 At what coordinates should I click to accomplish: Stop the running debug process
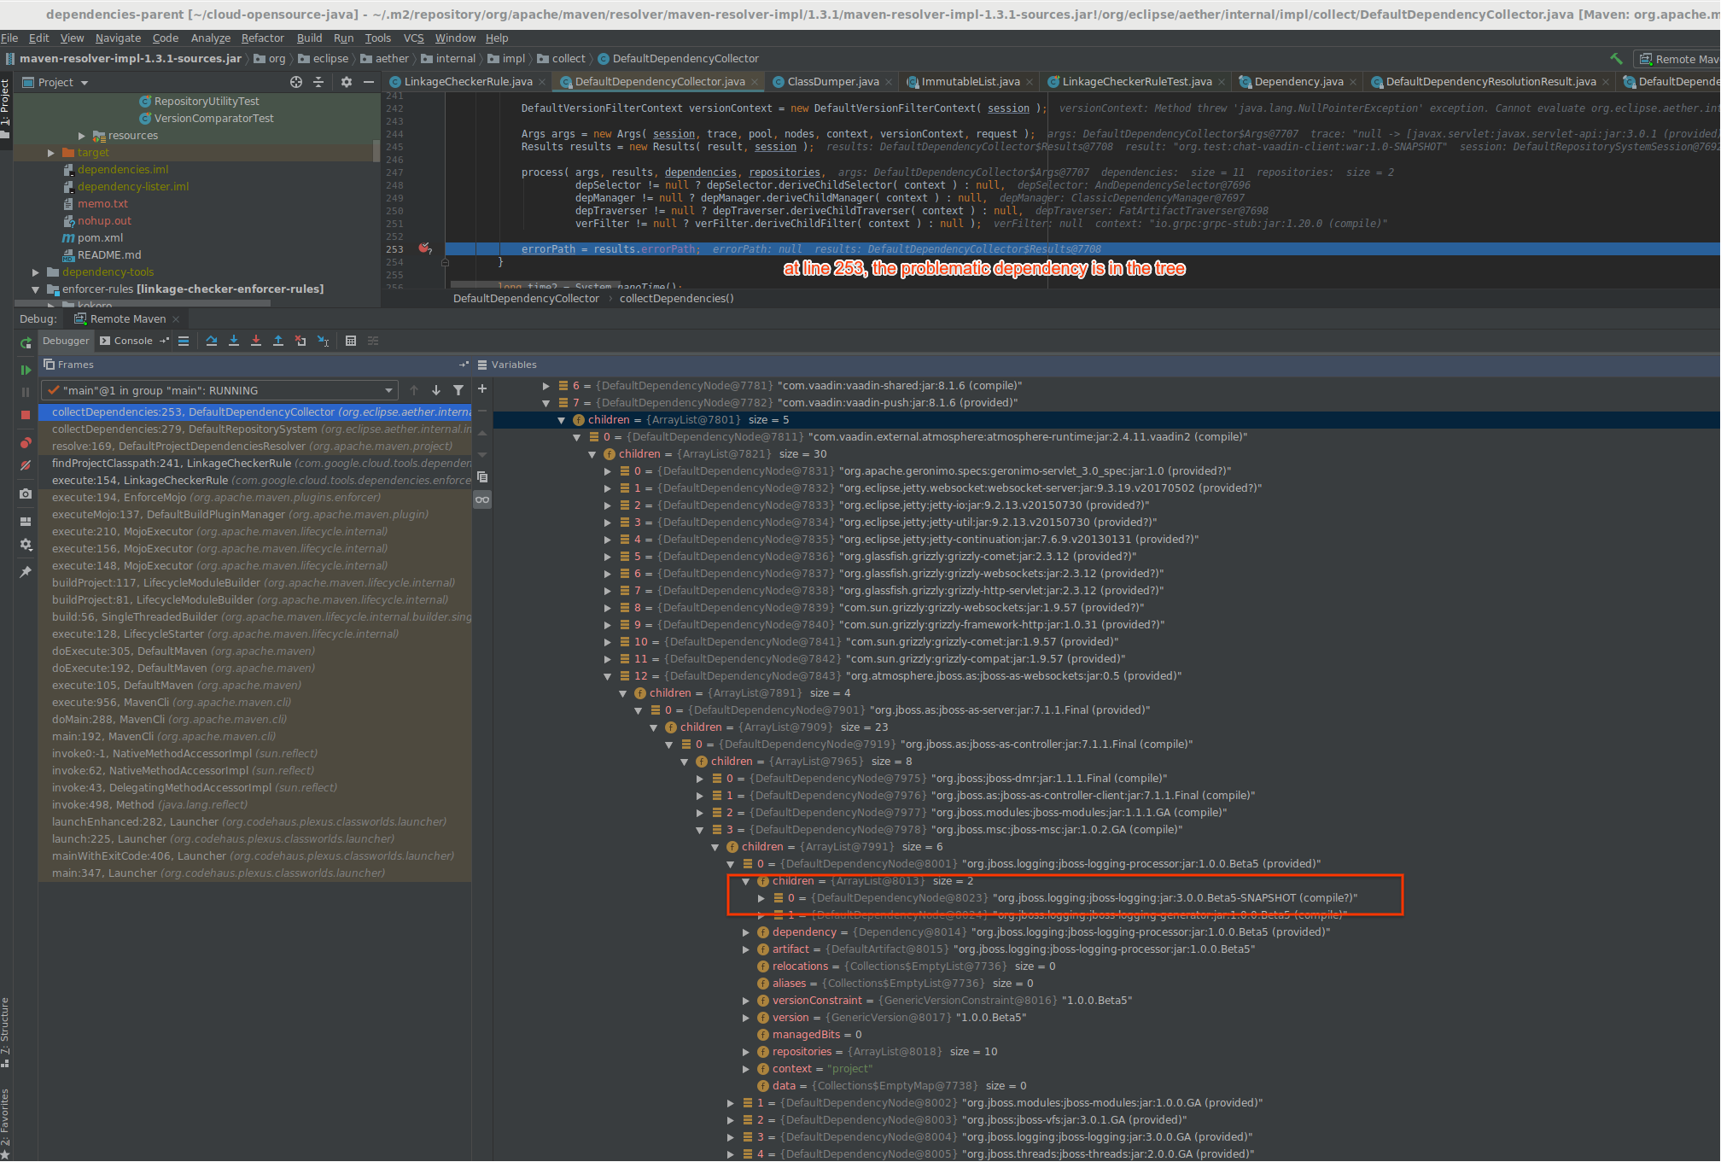pyautogui.click(x=26, y=412)
